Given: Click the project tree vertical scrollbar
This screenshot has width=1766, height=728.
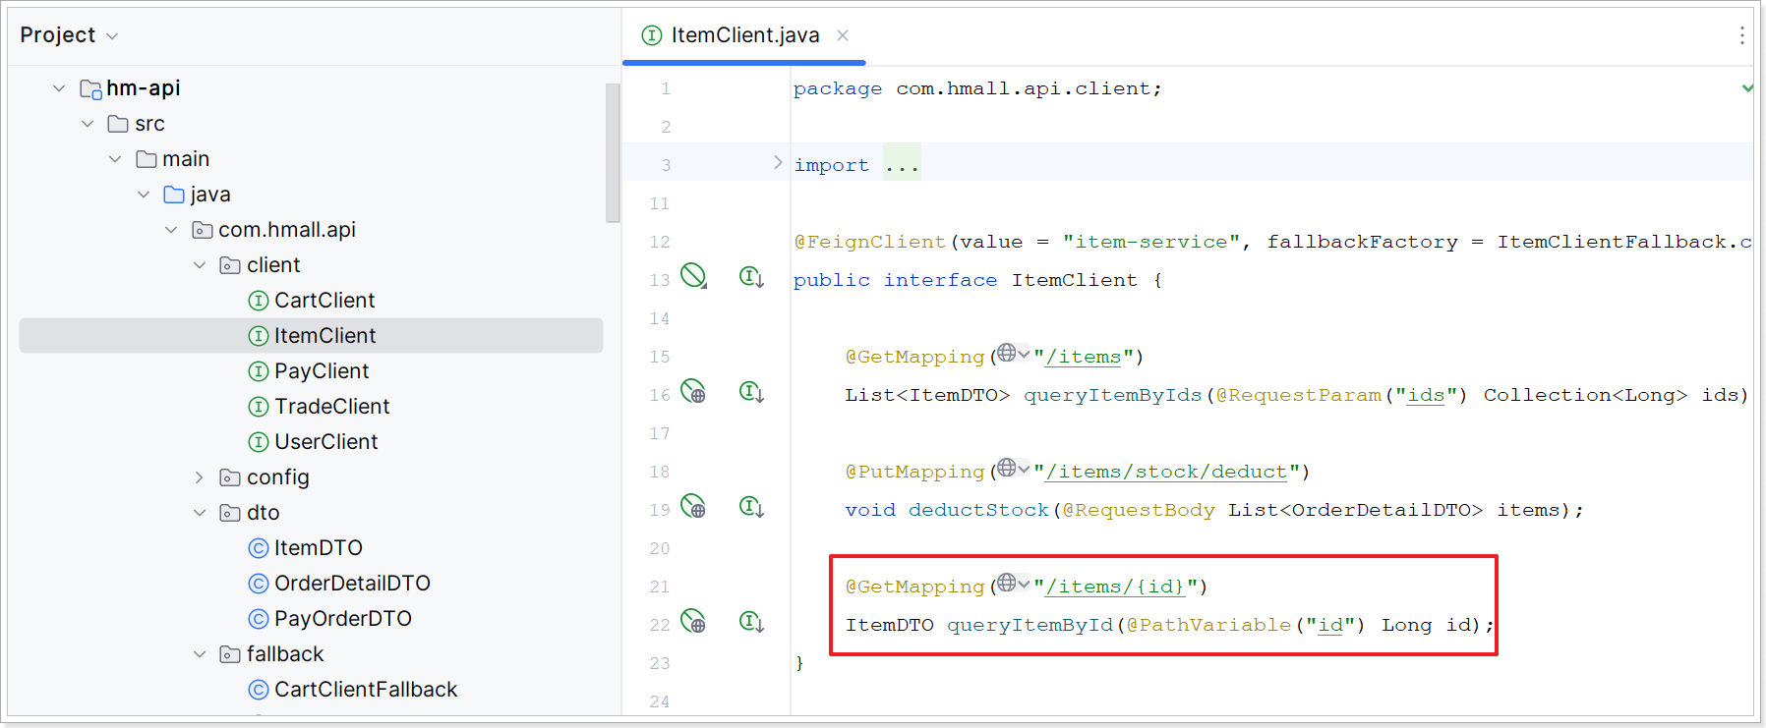Looking at the screenshot, I should click(x=613, y=153).
